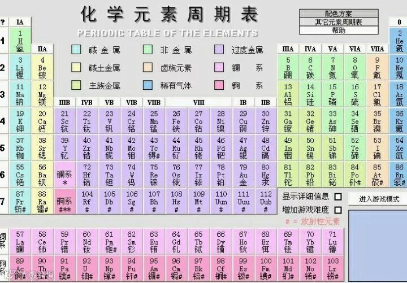Select the Uub 112 element cell
Screen dimensions: 407x283
point(266,201)
